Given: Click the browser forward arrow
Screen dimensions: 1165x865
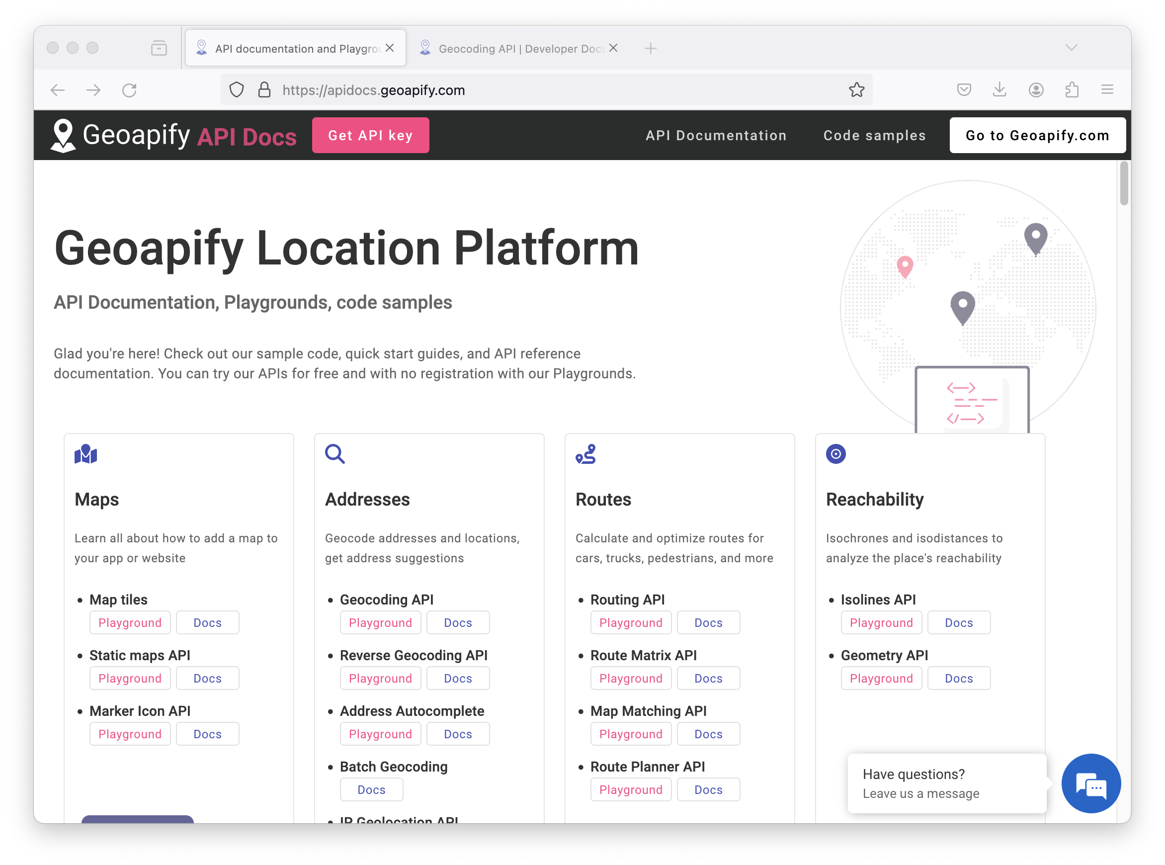Looking at the screenshot, I should tap(93, 90).
